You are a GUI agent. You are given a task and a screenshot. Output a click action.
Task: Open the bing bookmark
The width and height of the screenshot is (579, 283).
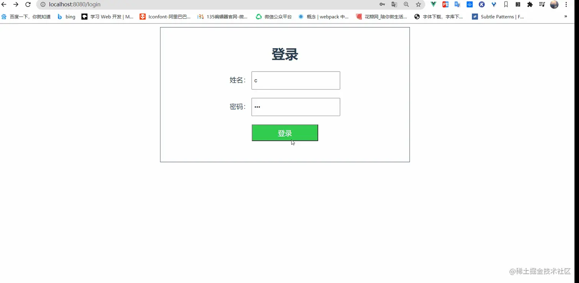66,16
